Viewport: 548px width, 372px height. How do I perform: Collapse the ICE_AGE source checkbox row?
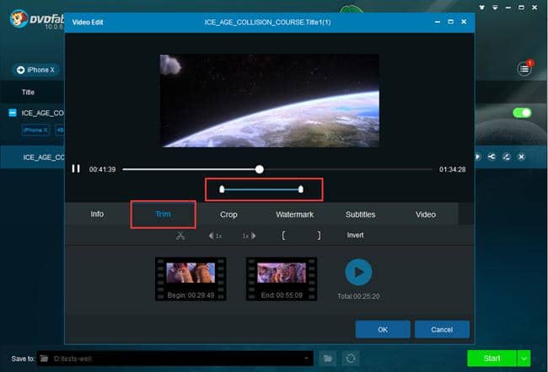click(13, 113)
